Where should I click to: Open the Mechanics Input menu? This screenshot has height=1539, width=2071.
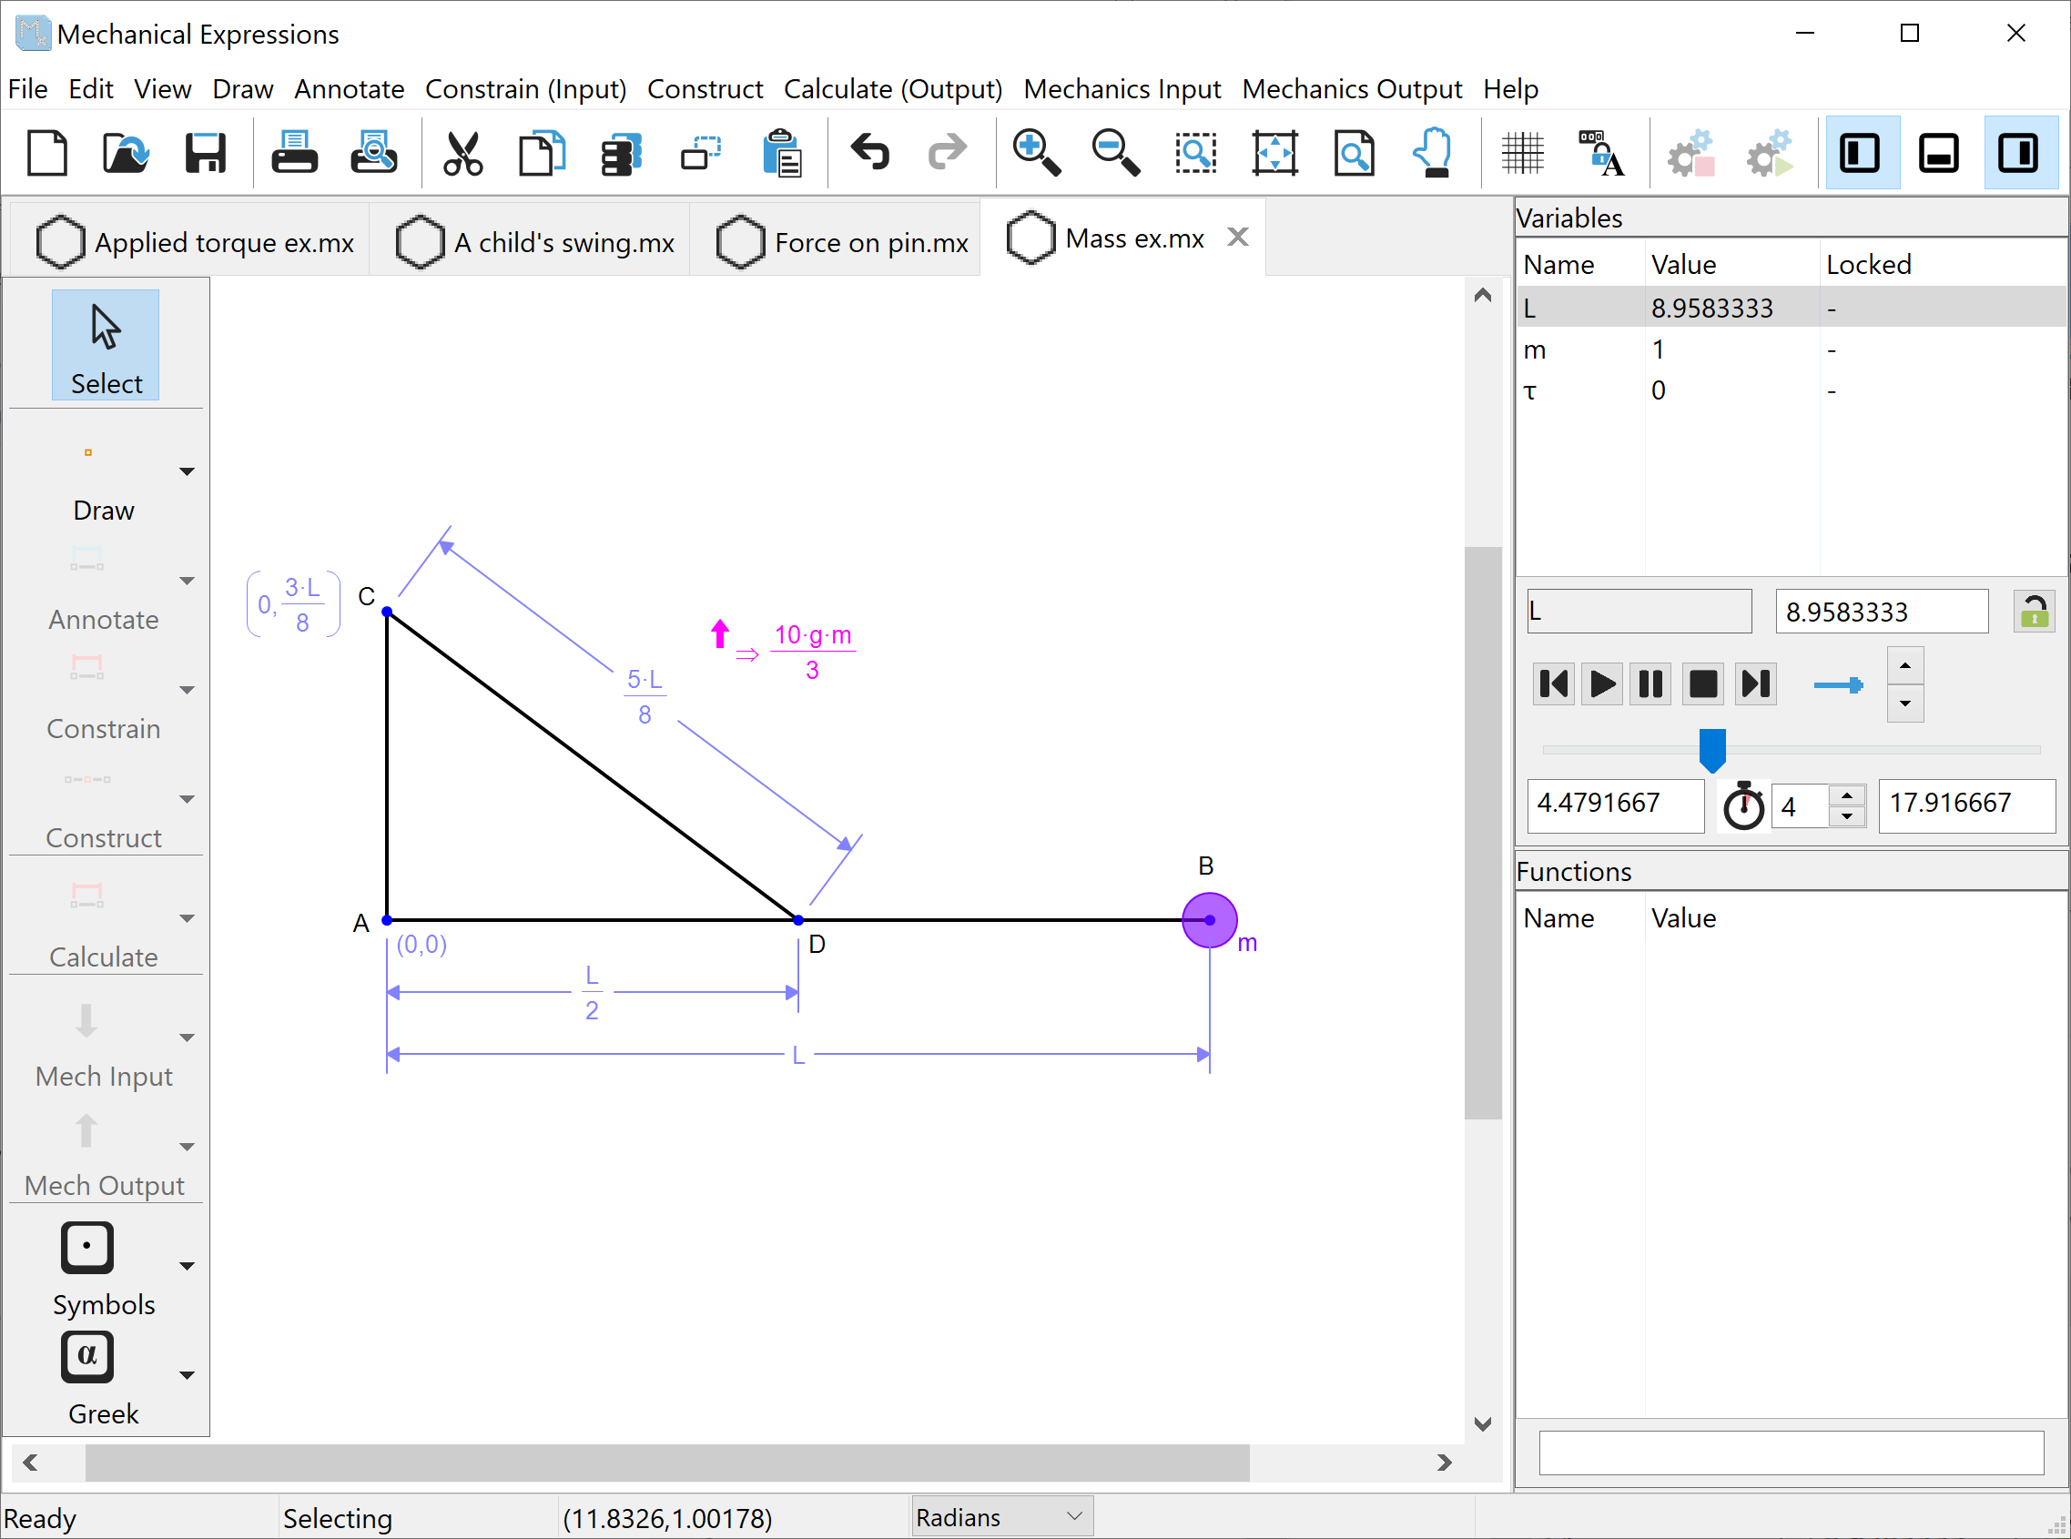(x=1122, y=89)
